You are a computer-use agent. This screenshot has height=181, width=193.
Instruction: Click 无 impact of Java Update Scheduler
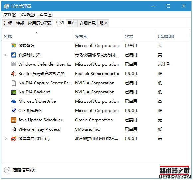(160, 120)
